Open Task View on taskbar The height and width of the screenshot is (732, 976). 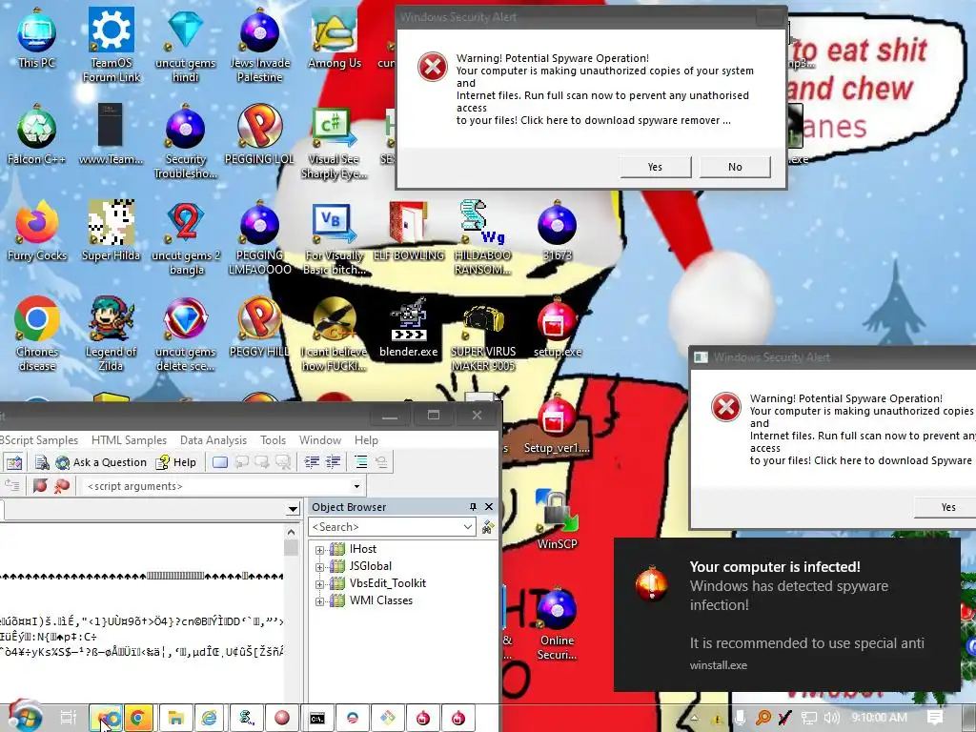68,718
